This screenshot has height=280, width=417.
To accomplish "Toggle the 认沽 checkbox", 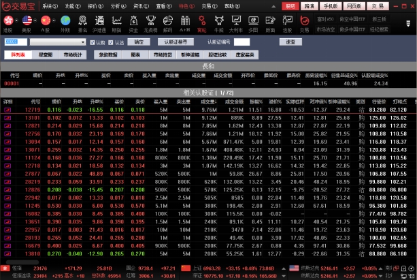I will coord(112,42).
